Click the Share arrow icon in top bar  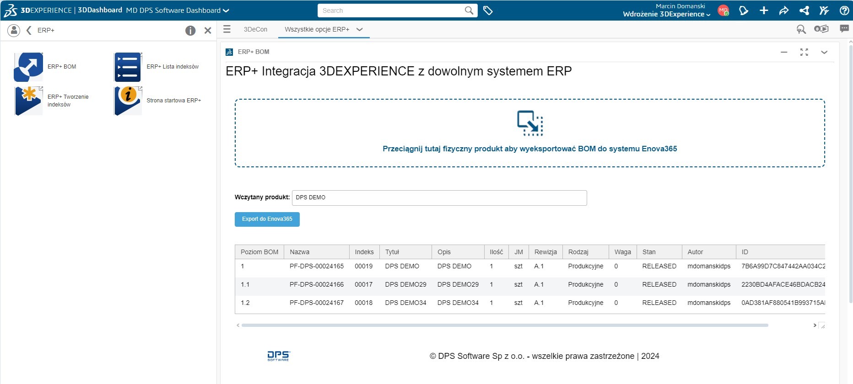point(784,11)
